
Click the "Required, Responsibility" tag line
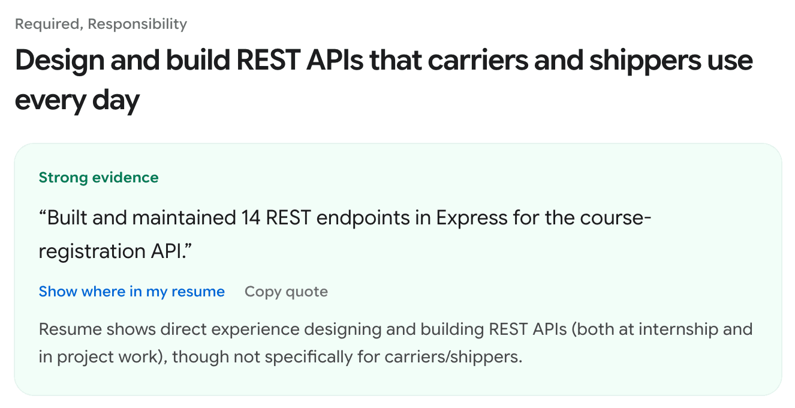click(101, 24)
